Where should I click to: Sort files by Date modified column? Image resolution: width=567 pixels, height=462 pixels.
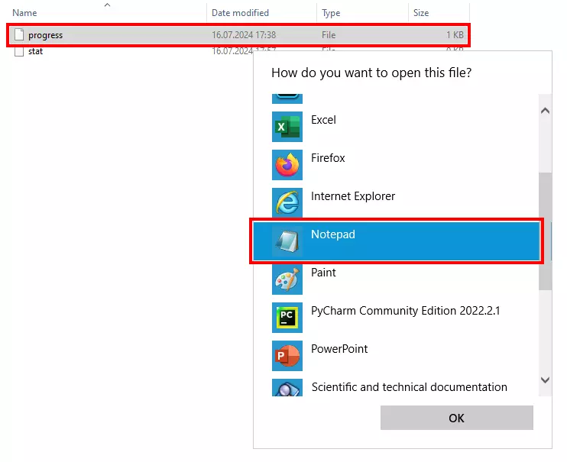(240, 13)
